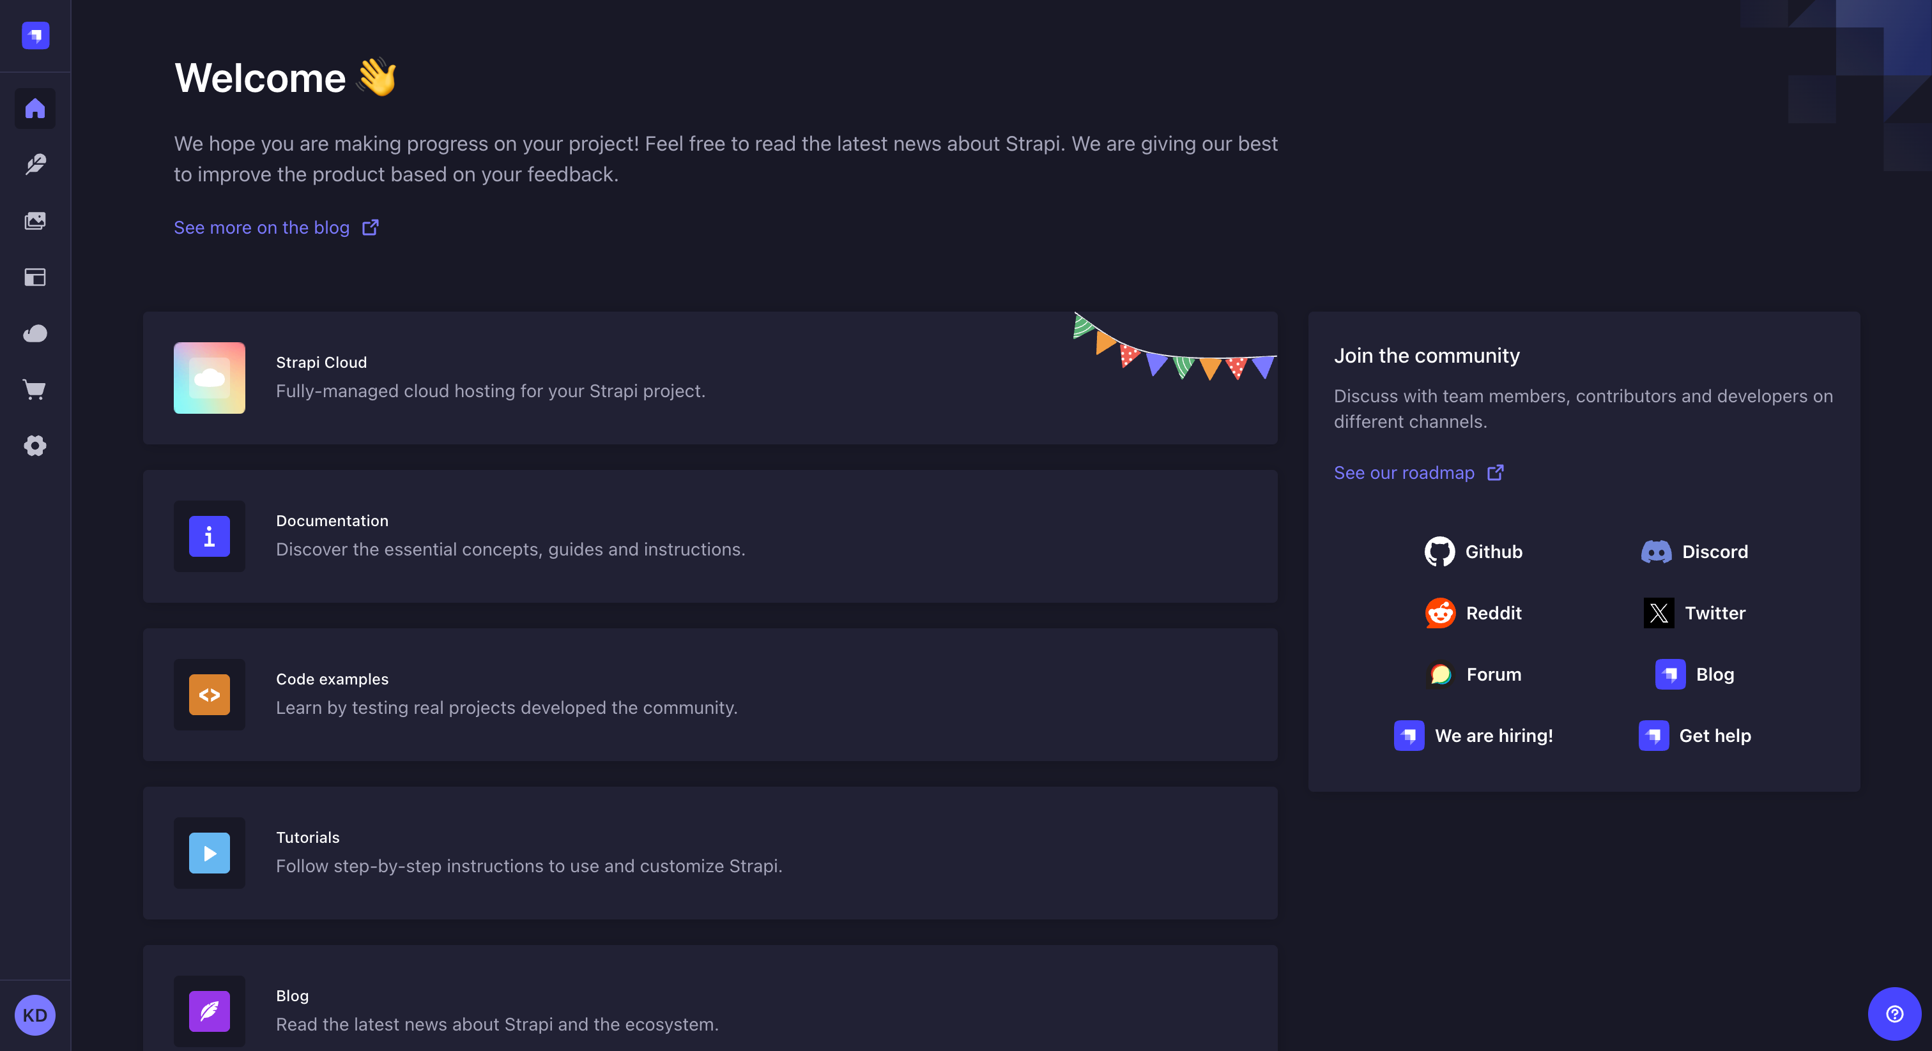This screenshot has height=1051, width=1932.
Task: Click the Strapi logo at top left
Action: (x=34, y=35)
